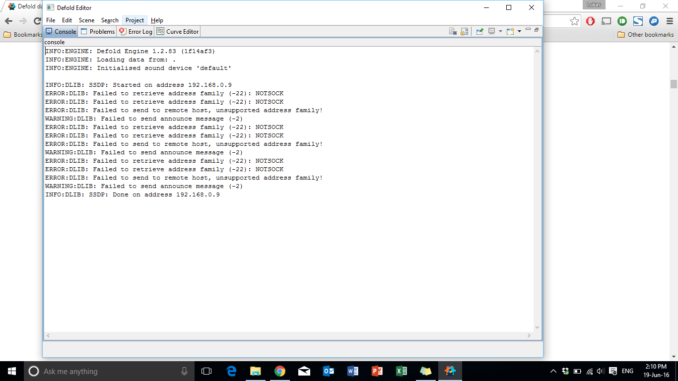Launch Microsoft Edge from the taskbar
This screenshot has width=678, height=381.
click(231, 371)
